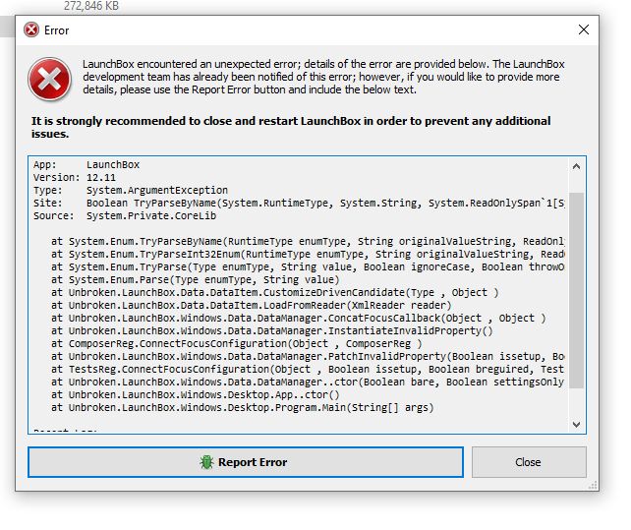This screenshot has width=631, height=530.
Task: Click the vertical scrollbar thumb in details box
Action: pyautogui.click(x=576, y=290)
